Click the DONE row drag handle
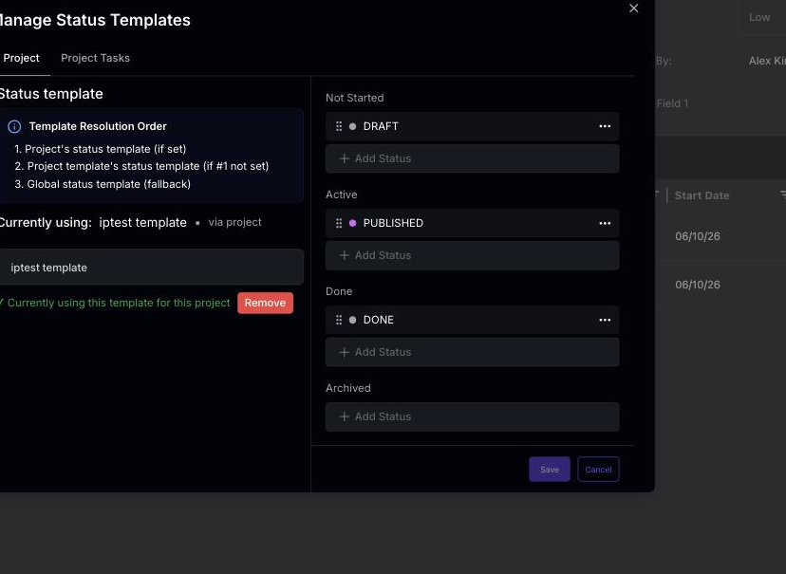The width and height of the screenshot is (786, 574). pos(339,320)
